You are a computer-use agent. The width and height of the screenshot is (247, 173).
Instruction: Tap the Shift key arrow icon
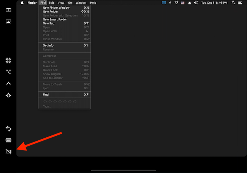[8, 95]
